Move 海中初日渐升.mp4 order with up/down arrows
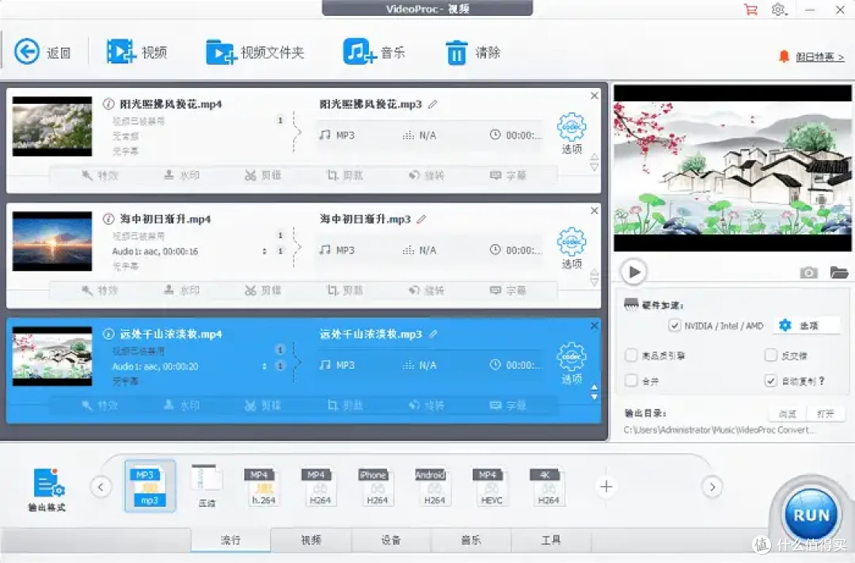Viewport: 855px width, 563px height. pos(595,277)
